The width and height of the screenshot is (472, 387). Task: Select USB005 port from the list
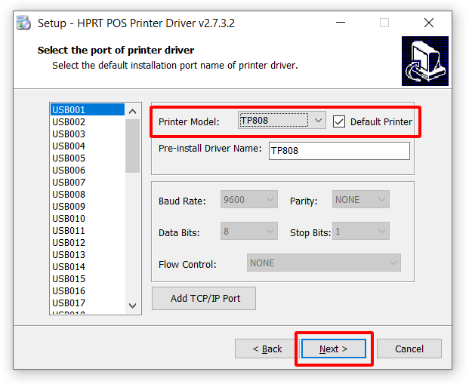pos(87,158)
